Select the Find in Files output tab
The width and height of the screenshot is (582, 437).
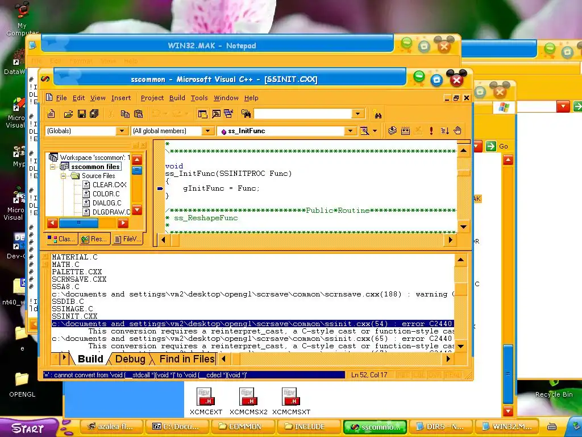(x=186, y=358)
